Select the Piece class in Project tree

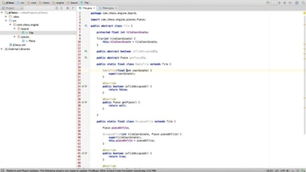click(29, 41)
